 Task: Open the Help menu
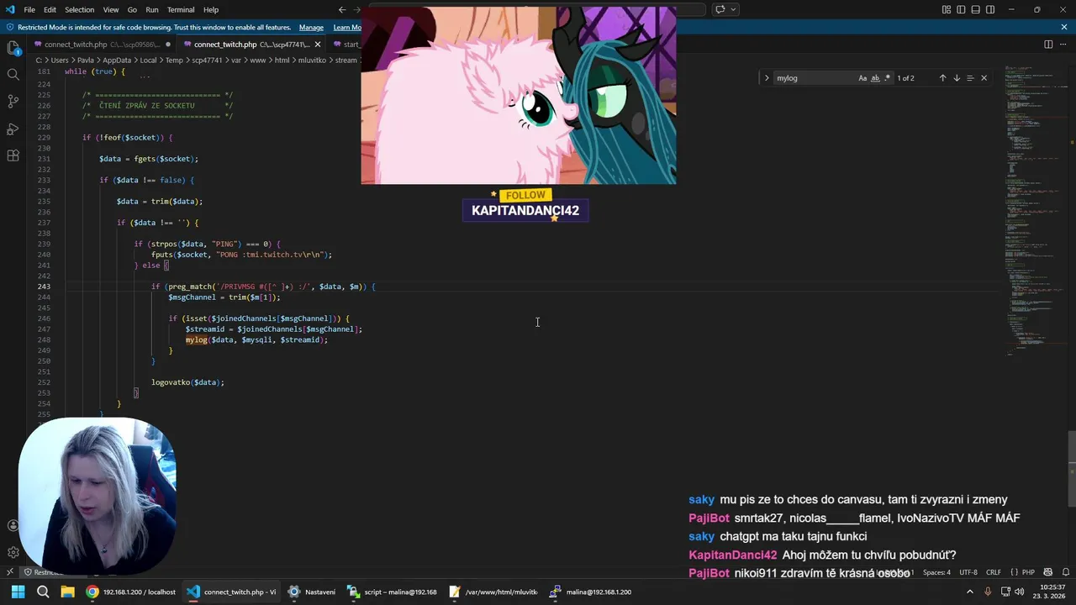point(211,9)
